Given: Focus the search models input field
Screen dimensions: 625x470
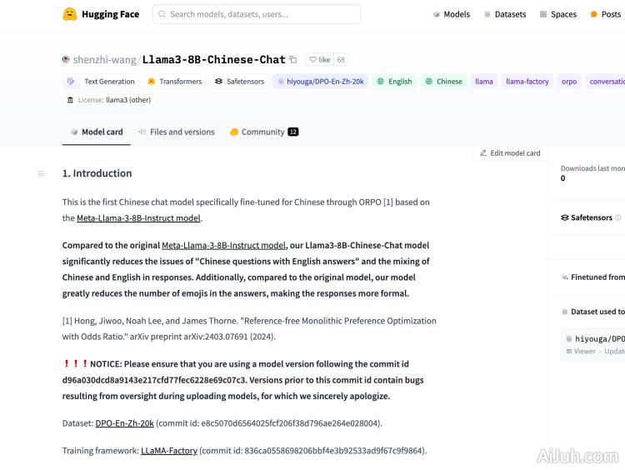Looking at the screenshot, I should point(257,14).
